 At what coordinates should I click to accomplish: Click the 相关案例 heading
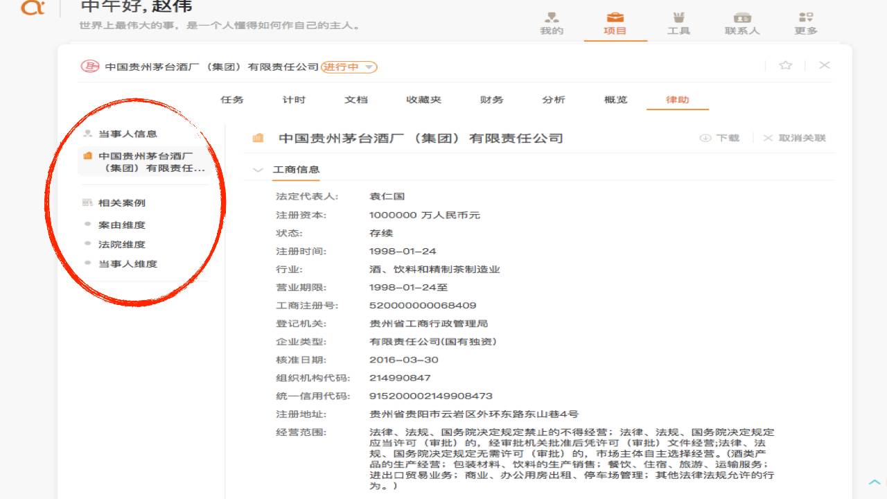(x=122, y=203)
